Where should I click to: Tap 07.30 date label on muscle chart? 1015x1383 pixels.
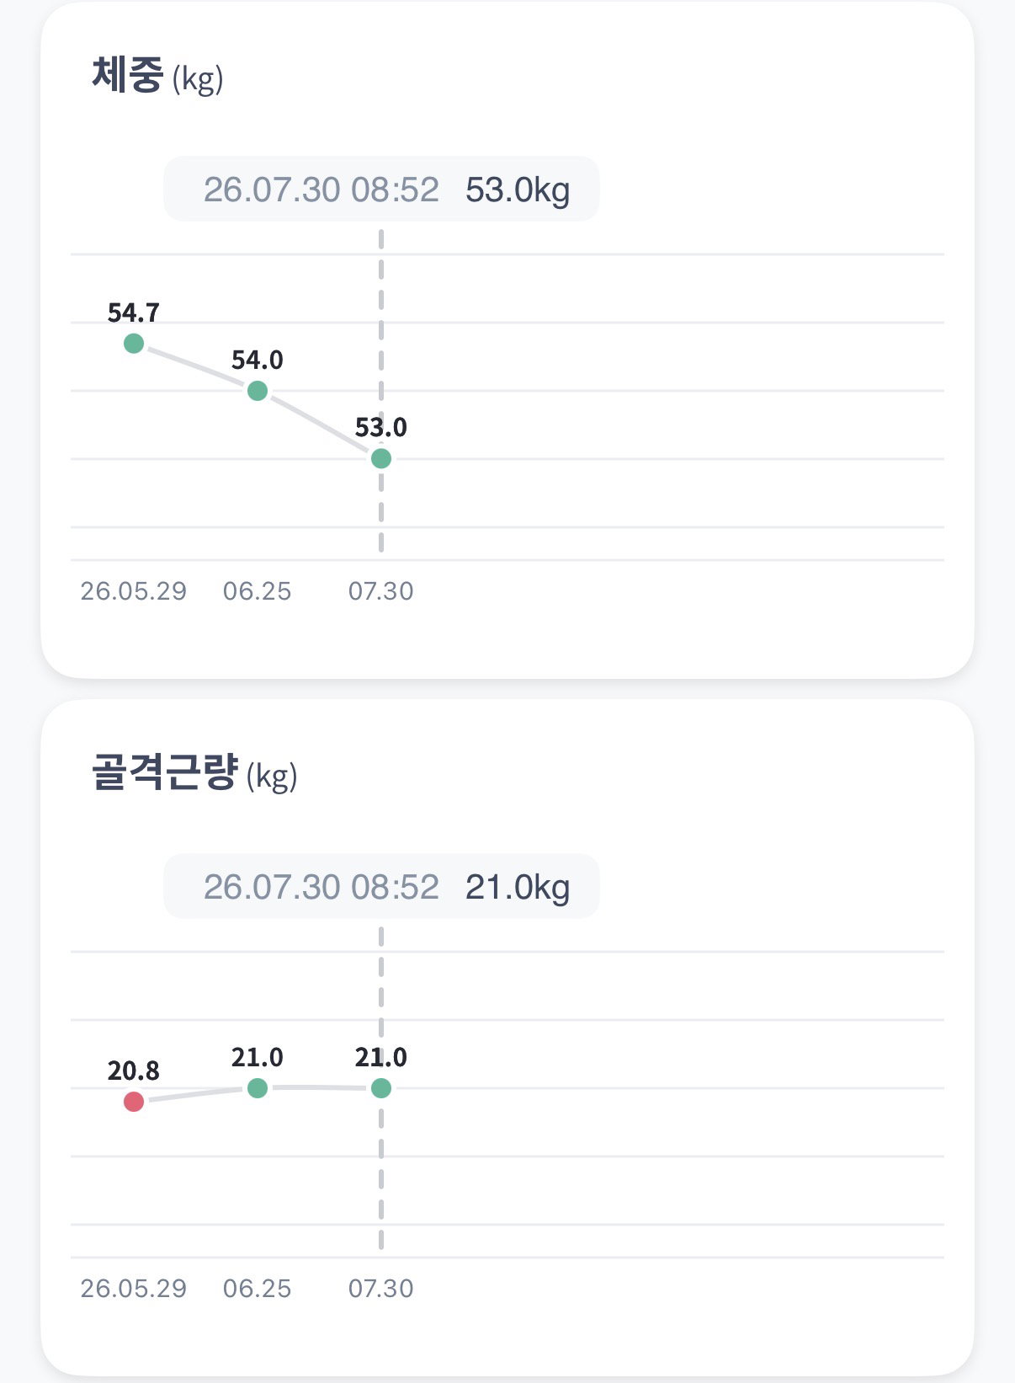coord(381,1289)
